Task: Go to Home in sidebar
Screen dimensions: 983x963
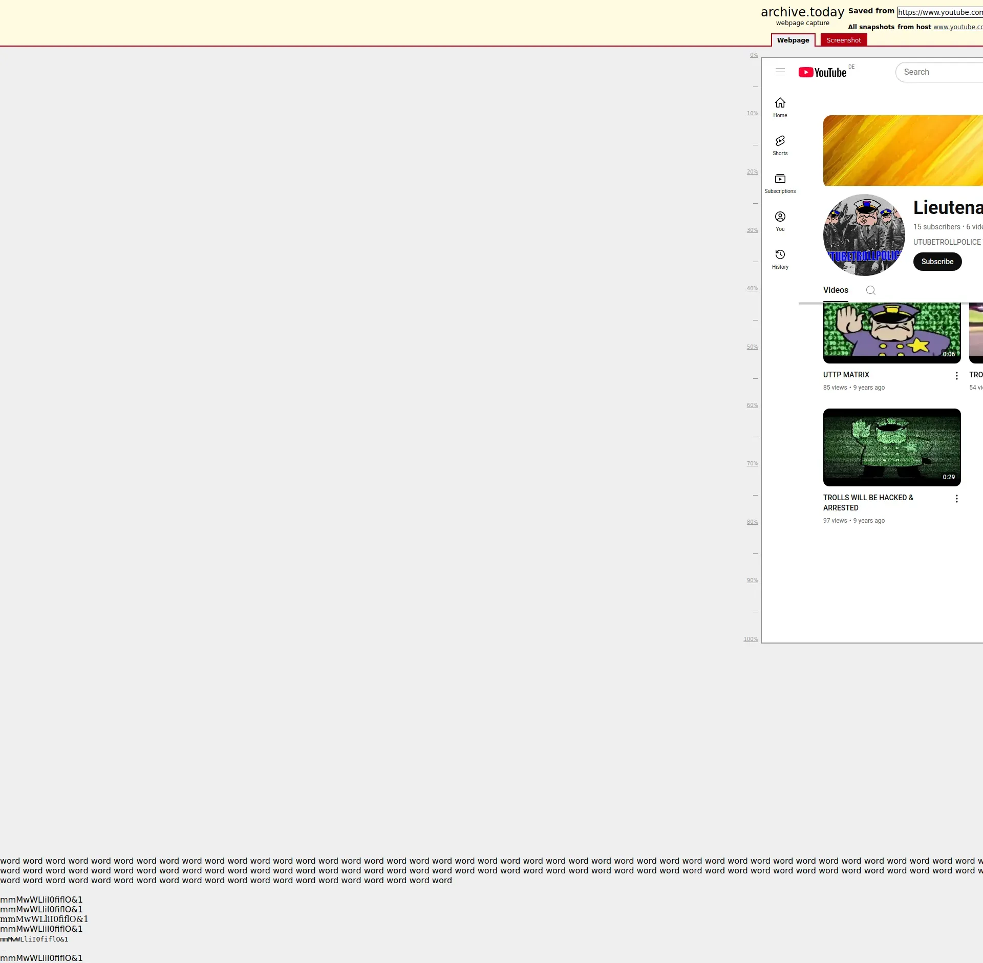Action: pos(780,107)
